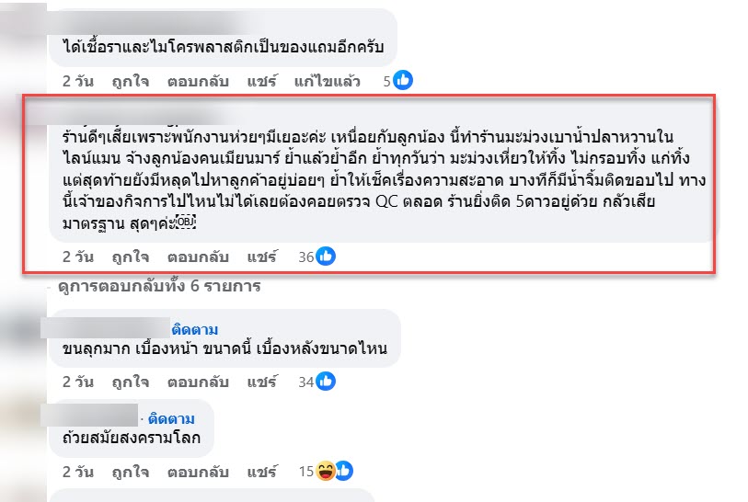This screenshot has height=502, width=748.
Task: Click ติดตาม above the ถ้วยสมัยสงครามโลก comment
Action: click(x=171, y=419)
